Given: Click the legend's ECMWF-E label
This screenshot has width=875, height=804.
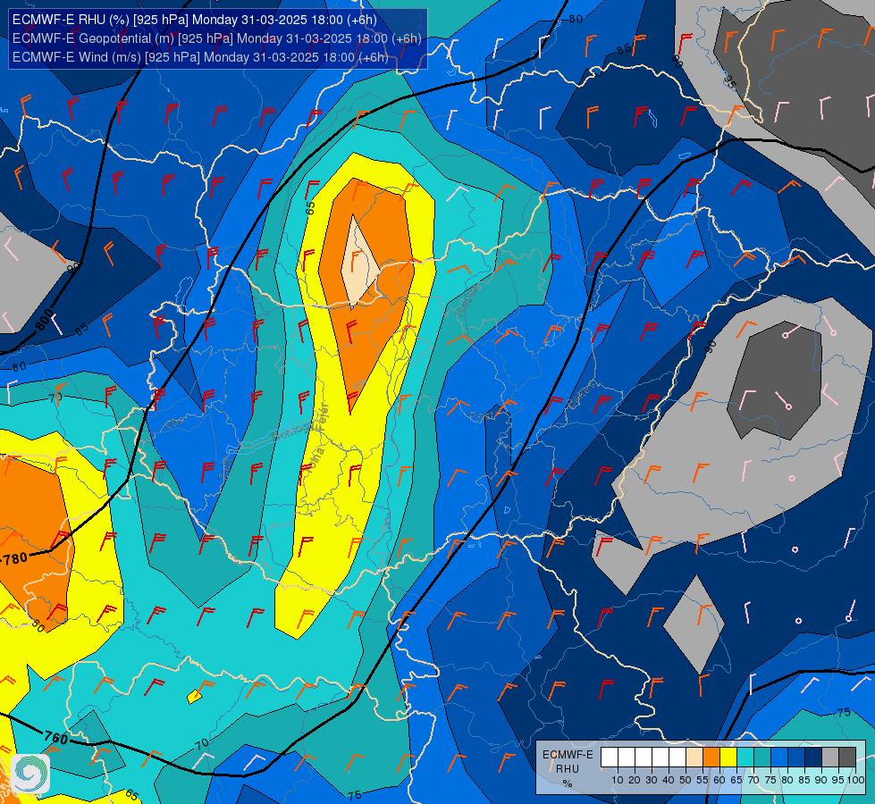Looking at the screenshot, I should coord(568,754).
